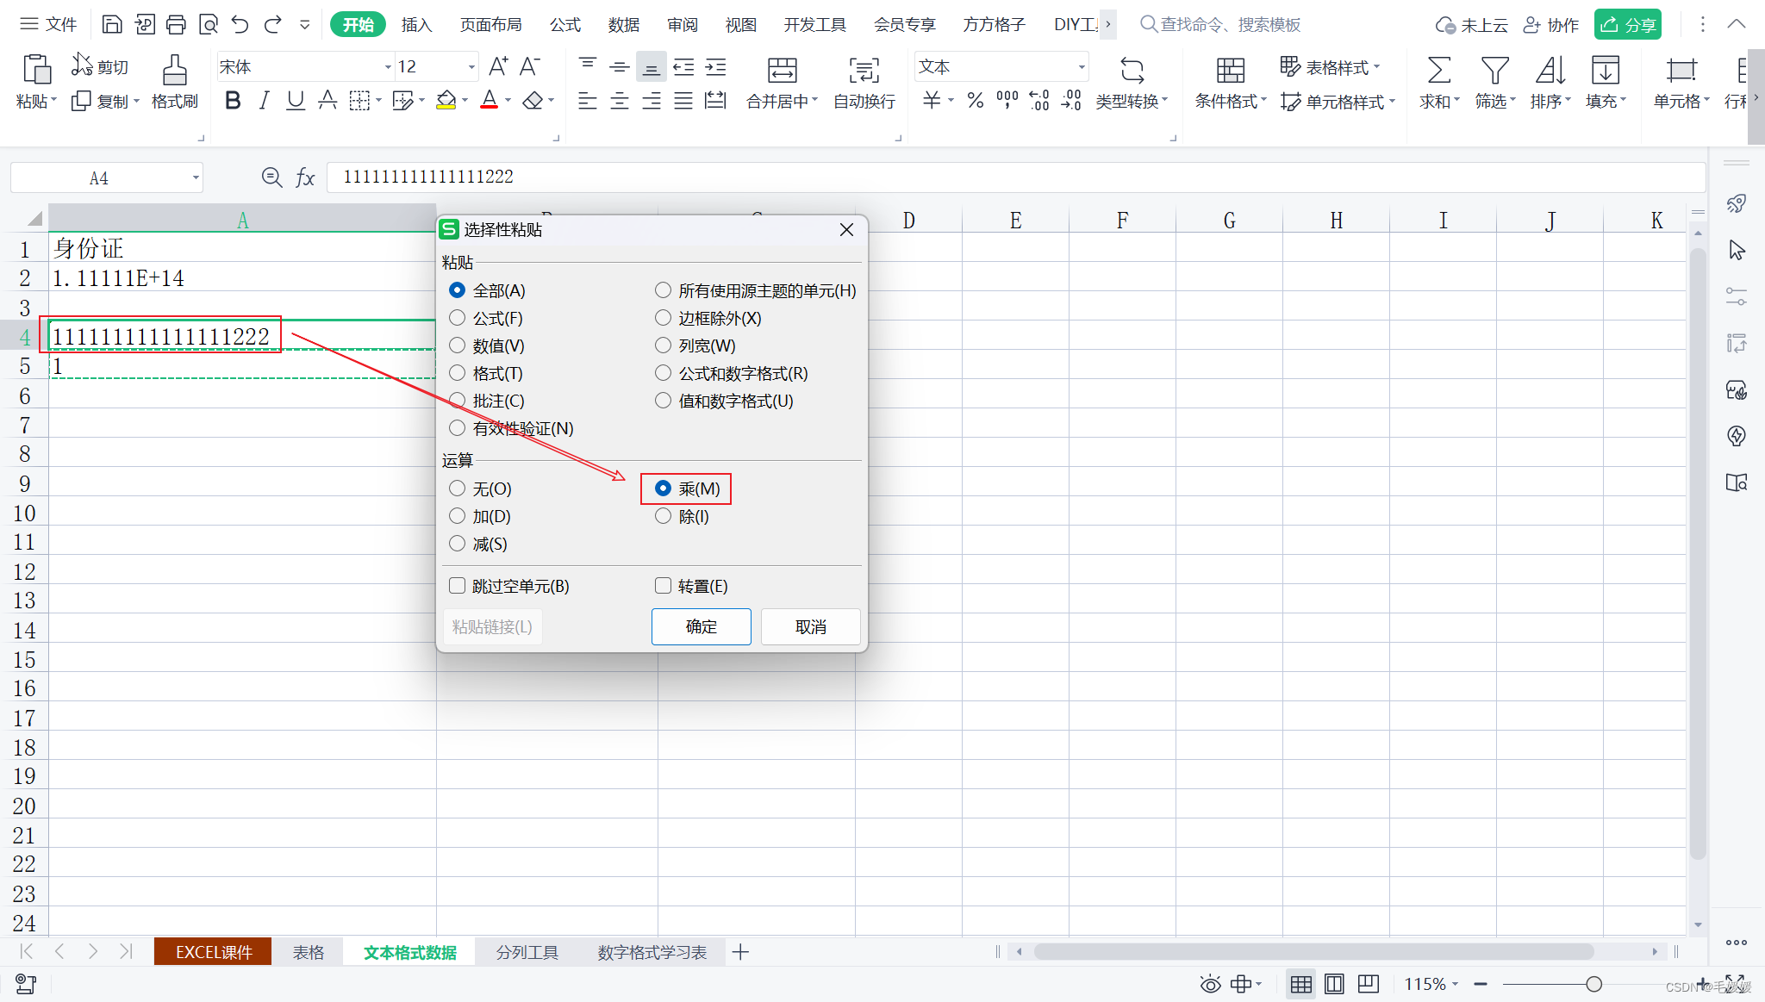Image resolution: width=1765 pixels, height=1002 pixels.
Task: Select the 数值(V) values radio option
Action: (x=458, y=345)
